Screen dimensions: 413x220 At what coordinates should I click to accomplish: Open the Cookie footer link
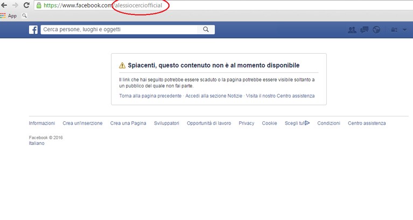tap(269, 123)
